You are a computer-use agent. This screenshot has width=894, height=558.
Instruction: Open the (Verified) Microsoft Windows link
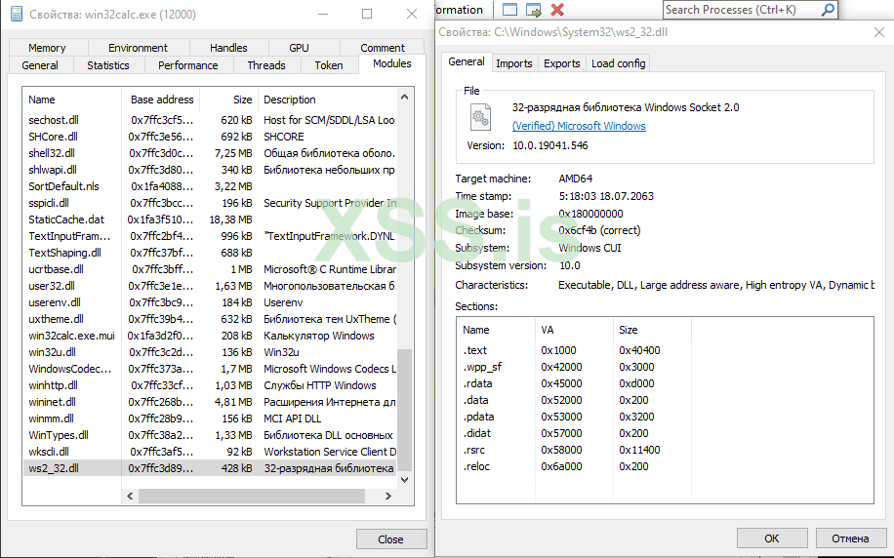[x=579, y=126]
